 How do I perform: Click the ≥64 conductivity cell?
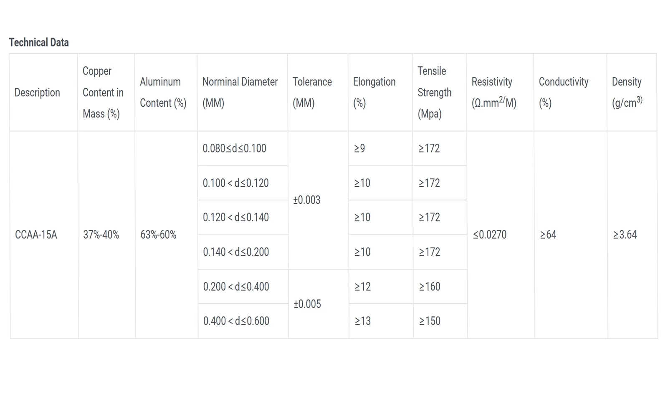pos(571,235)
